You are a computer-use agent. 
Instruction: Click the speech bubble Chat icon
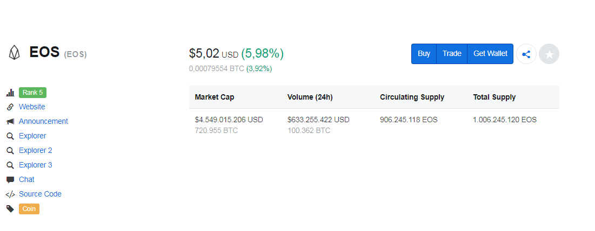tap(10, 180)
